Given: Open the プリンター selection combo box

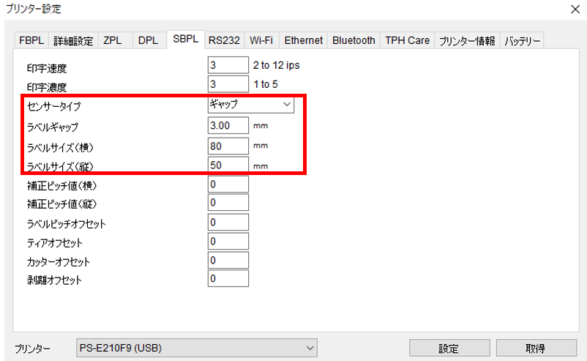Looking at the screenshot, I should (x=197, y=348).
